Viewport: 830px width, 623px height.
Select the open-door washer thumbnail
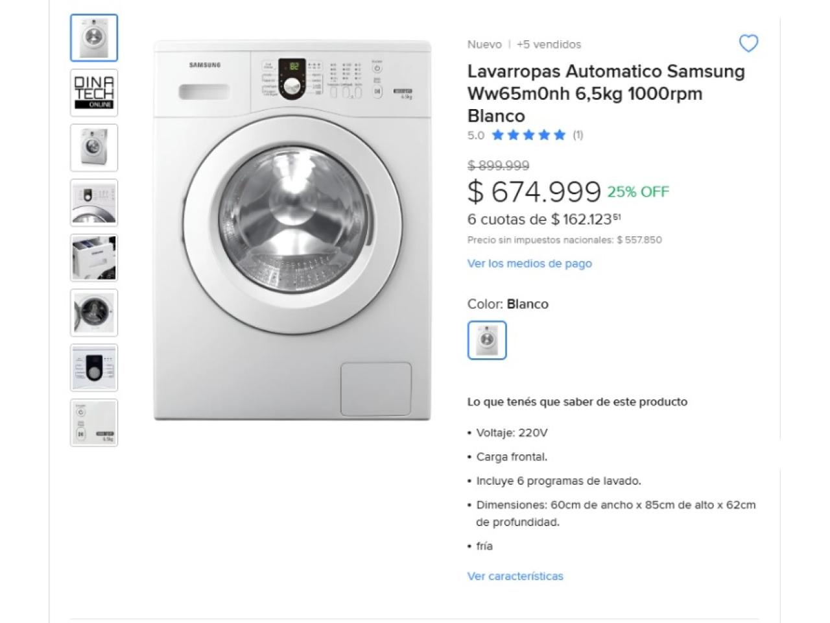point(94,313)
